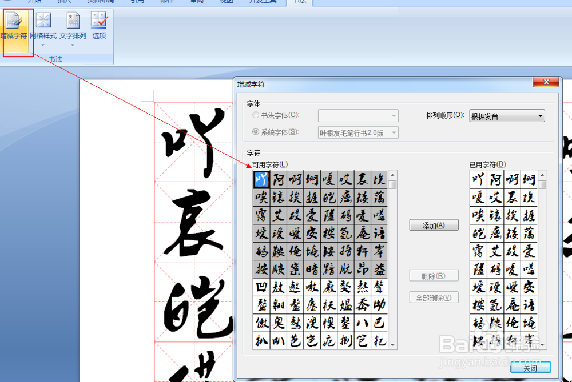Select 芭 in the available characters list
The width and height of the screenshot is (572, 382).
[295, 340]
